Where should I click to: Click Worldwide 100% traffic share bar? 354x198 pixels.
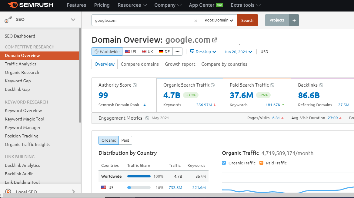[139, 176]
